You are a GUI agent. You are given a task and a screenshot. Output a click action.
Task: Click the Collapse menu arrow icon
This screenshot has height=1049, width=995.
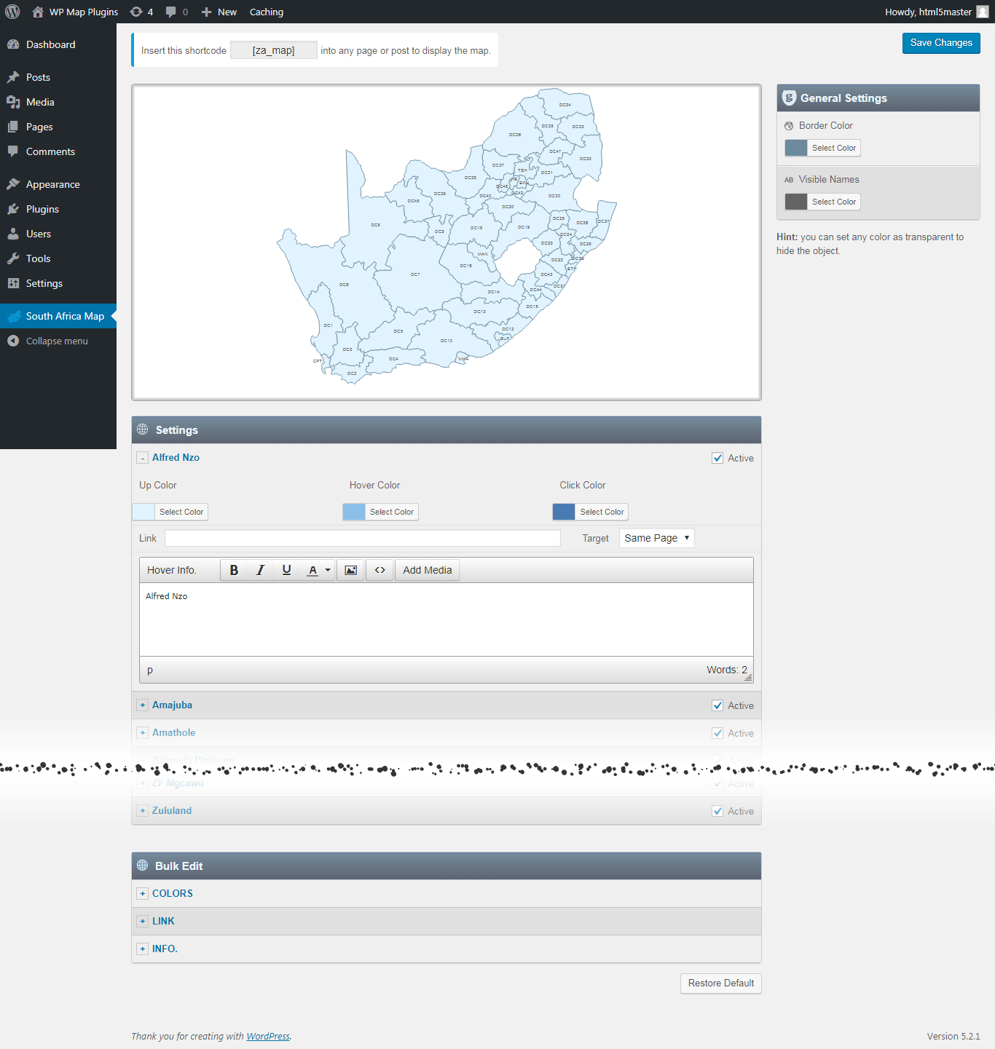pos(13,341)
